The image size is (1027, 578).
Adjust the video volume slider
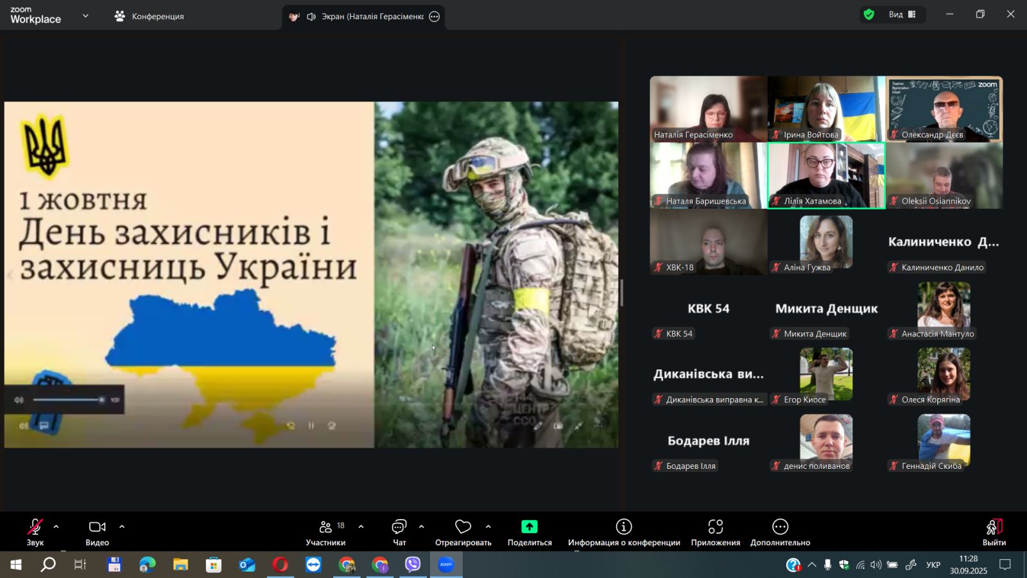click(x=68, y=400)
